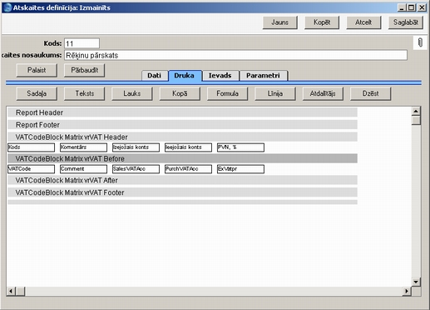Select the Comment field box

[83, 169]
